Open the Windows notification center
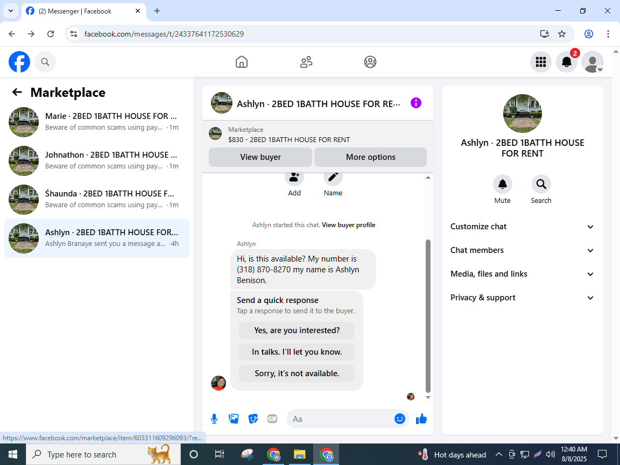The width and height of the screenshot is (620, 465). tap(602, 454)
